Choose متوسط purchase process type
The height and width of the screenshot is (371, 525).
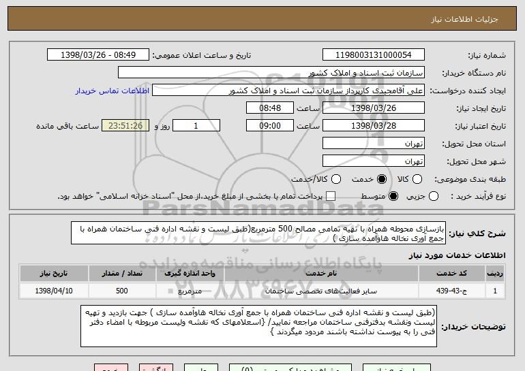coord(393,196)
